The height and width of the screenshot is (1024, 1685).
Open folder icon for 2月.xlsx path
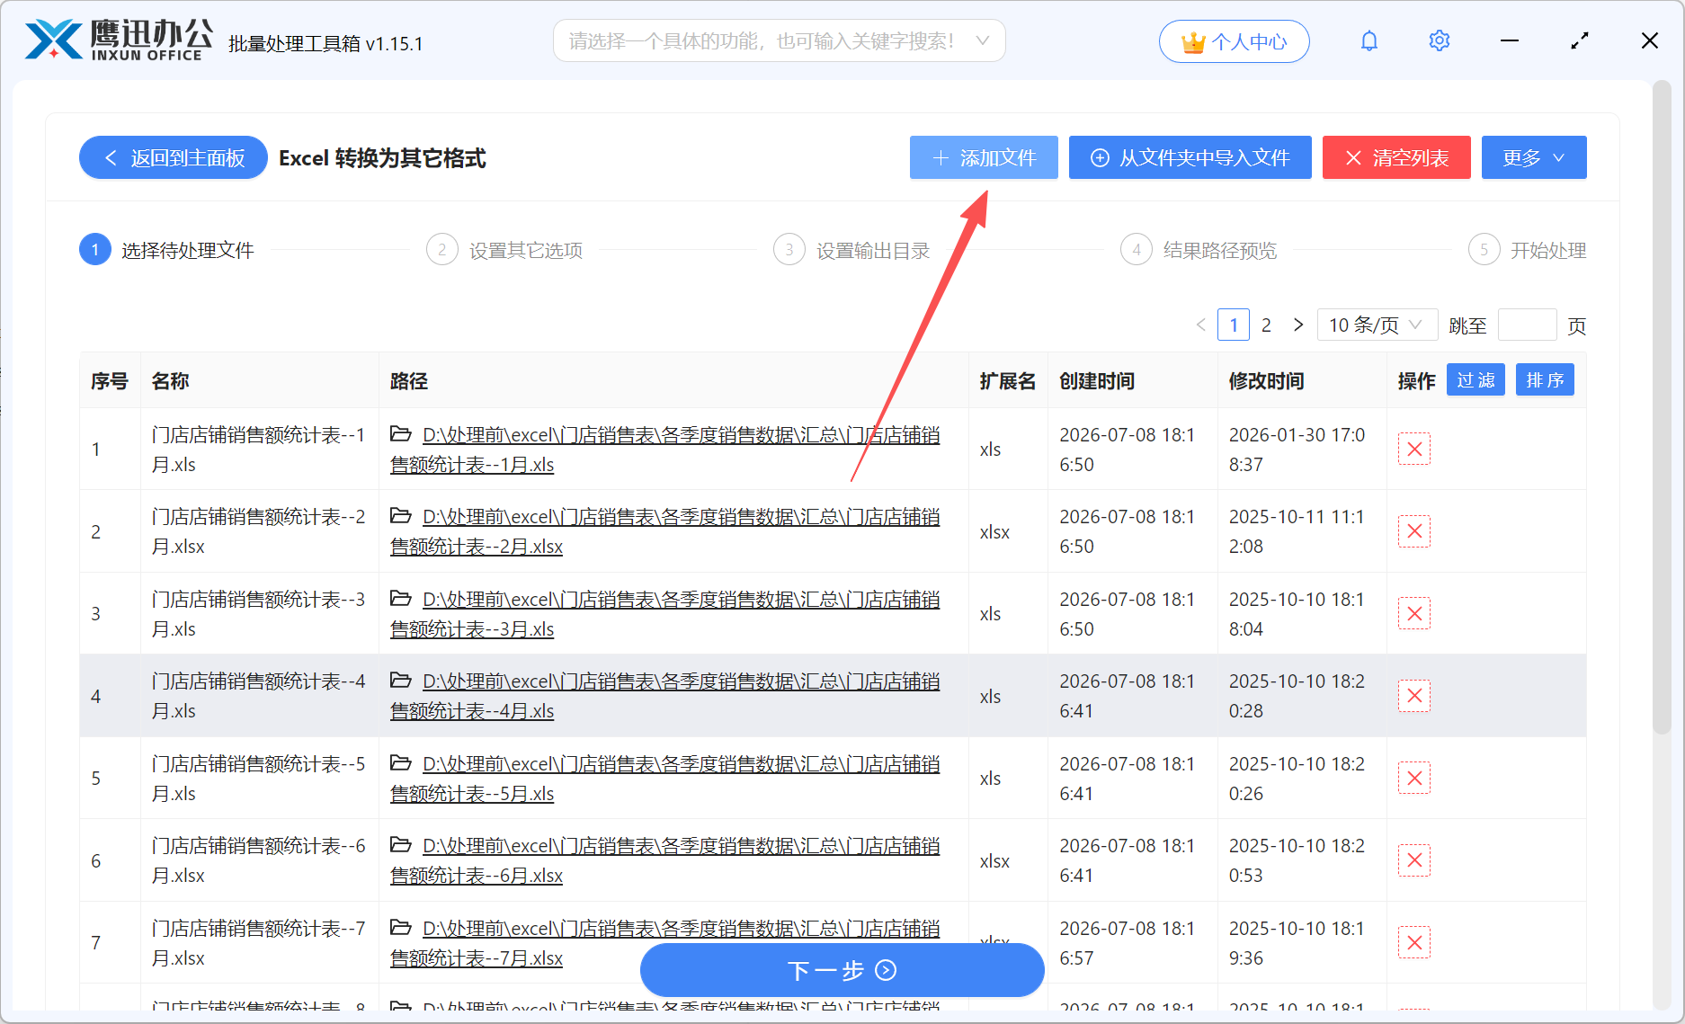coord(401,516)
